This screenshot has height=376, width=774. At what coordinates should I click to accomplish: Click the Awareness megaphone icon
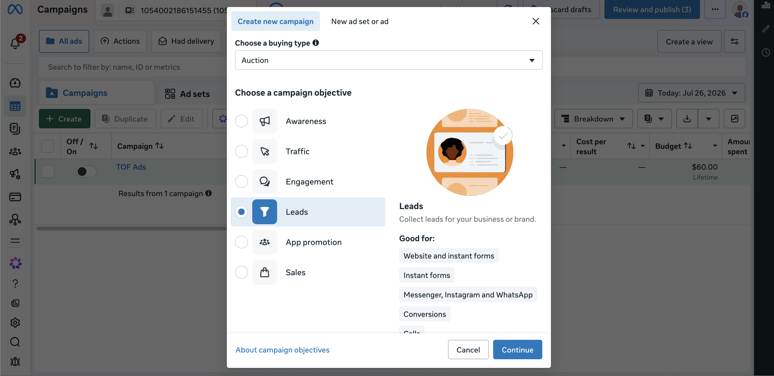(x=264, y=121)
